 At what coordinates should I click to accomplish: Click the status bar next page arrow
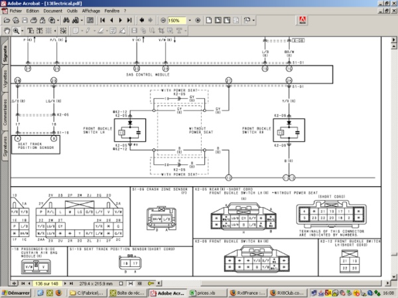65,283
